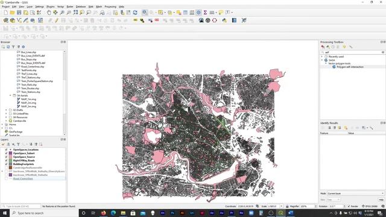386x217 pixels.
Task: Activate the Identify Features tool
Action: (145, 12)
